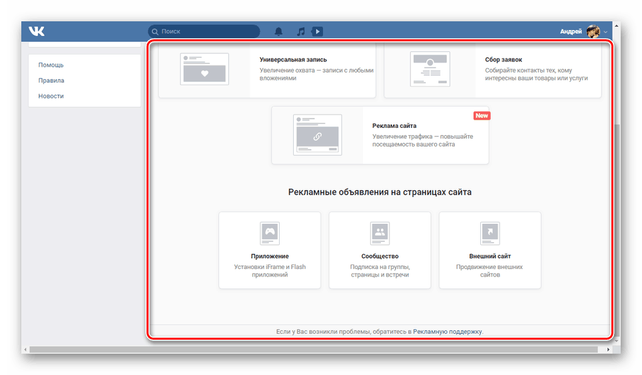Screen dimensions: 642x375
Task: Expand the account dropdown arrow
Action: coord(605,32)
